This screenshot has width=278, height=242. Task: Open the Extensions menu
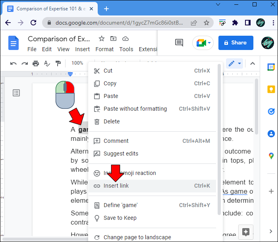click(148, 49)
